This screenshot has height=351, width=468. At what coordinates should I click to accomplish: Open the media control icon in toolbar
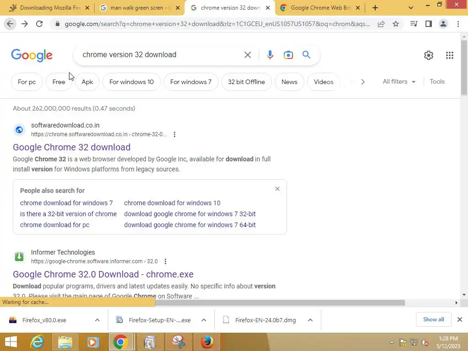pos(414,24)
